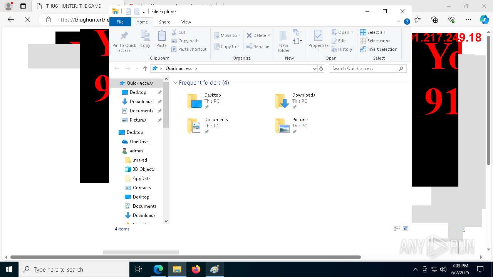The image size is (493, 277).
Task: Show hidden system tray icons
Action: [415, 269]
